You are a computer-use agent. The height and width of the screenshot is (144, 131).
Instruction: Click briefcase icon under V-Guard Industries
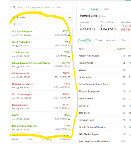click(x=17, y=35)
